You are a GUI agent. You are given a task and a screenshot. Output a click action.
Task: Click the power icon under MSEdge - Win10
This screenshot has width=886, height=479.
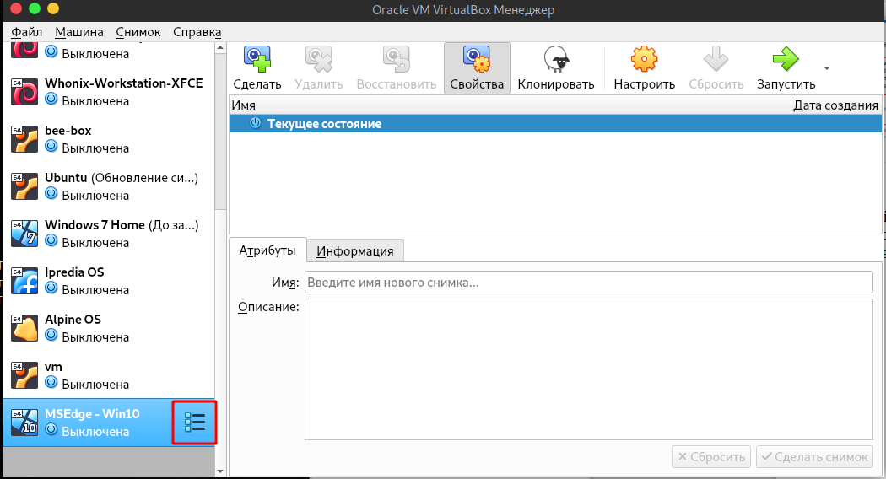click(51, 429)
